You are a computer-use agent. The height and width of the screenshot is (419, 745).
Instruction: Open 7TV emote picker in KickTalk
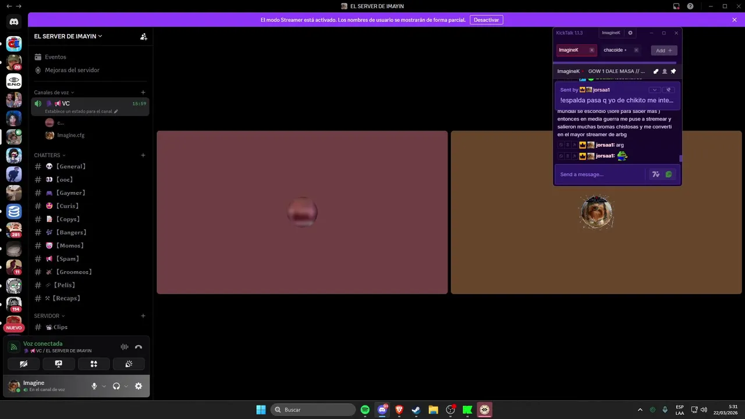pyautogui.click(x=656, y=174)
